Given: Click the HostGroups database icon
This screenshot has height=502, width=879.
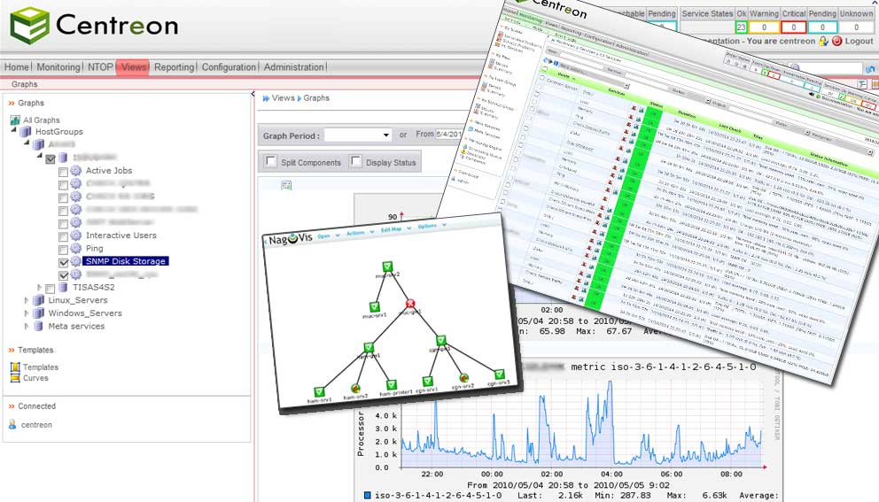Looking at the screenshot, I should pyautogui.click(x=25, y=132).
